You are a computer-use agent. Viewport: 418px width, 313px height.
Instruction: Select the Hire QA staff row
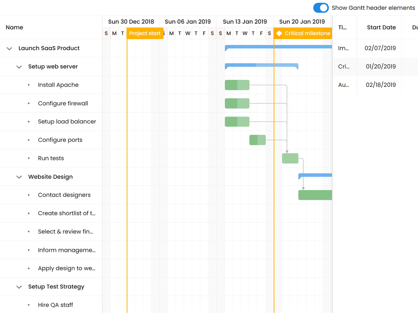(56, 305)
